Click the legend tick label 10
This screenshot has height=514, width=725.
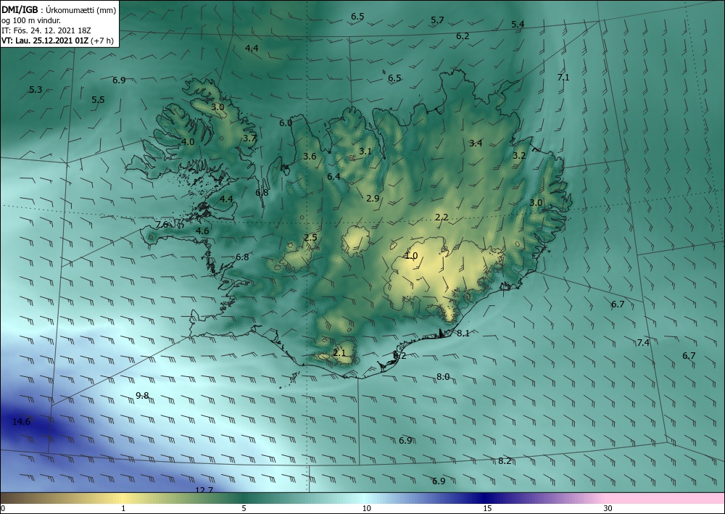click(x=366, y=509)
